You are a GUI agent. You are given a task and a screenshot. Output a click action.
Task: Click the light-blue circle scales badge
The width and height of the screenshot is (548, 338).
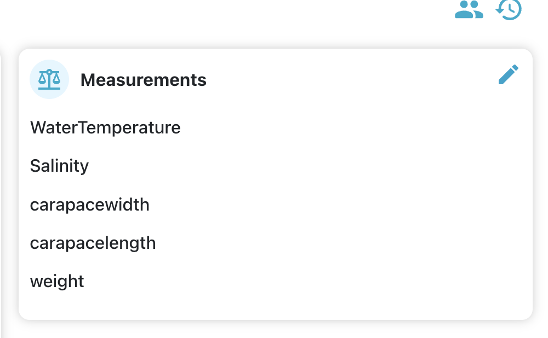[49, 79]
